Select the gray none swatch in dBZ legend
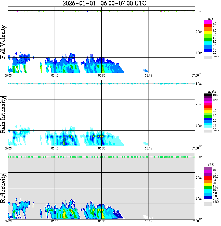221x226 pixels. 208,204
